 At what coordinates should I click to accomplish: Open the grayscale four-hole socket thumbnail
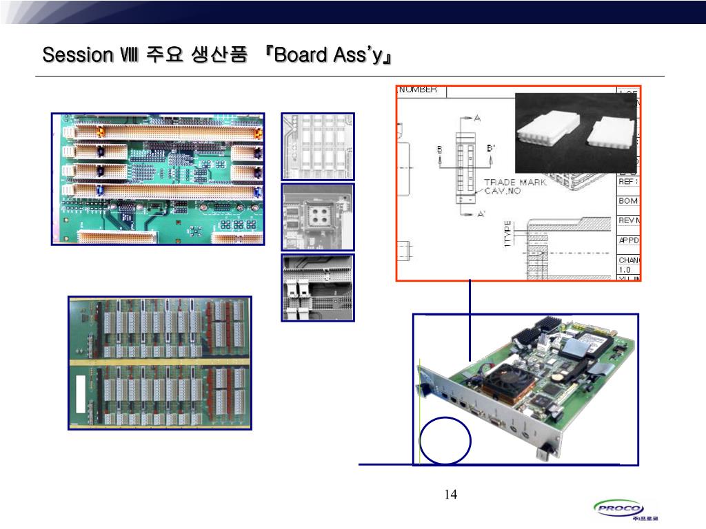pyautogui.click(x=318, y=217)
